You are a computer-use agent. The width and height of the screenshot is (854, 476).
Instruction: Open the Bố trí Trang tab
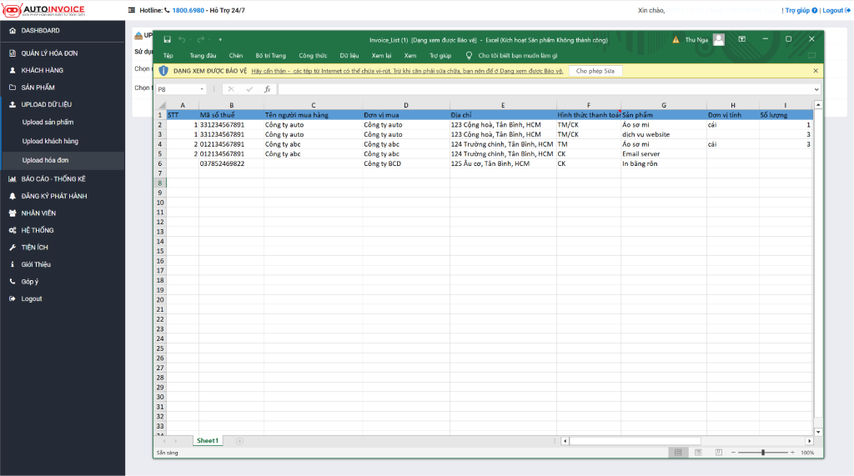[x=271, y=56]
